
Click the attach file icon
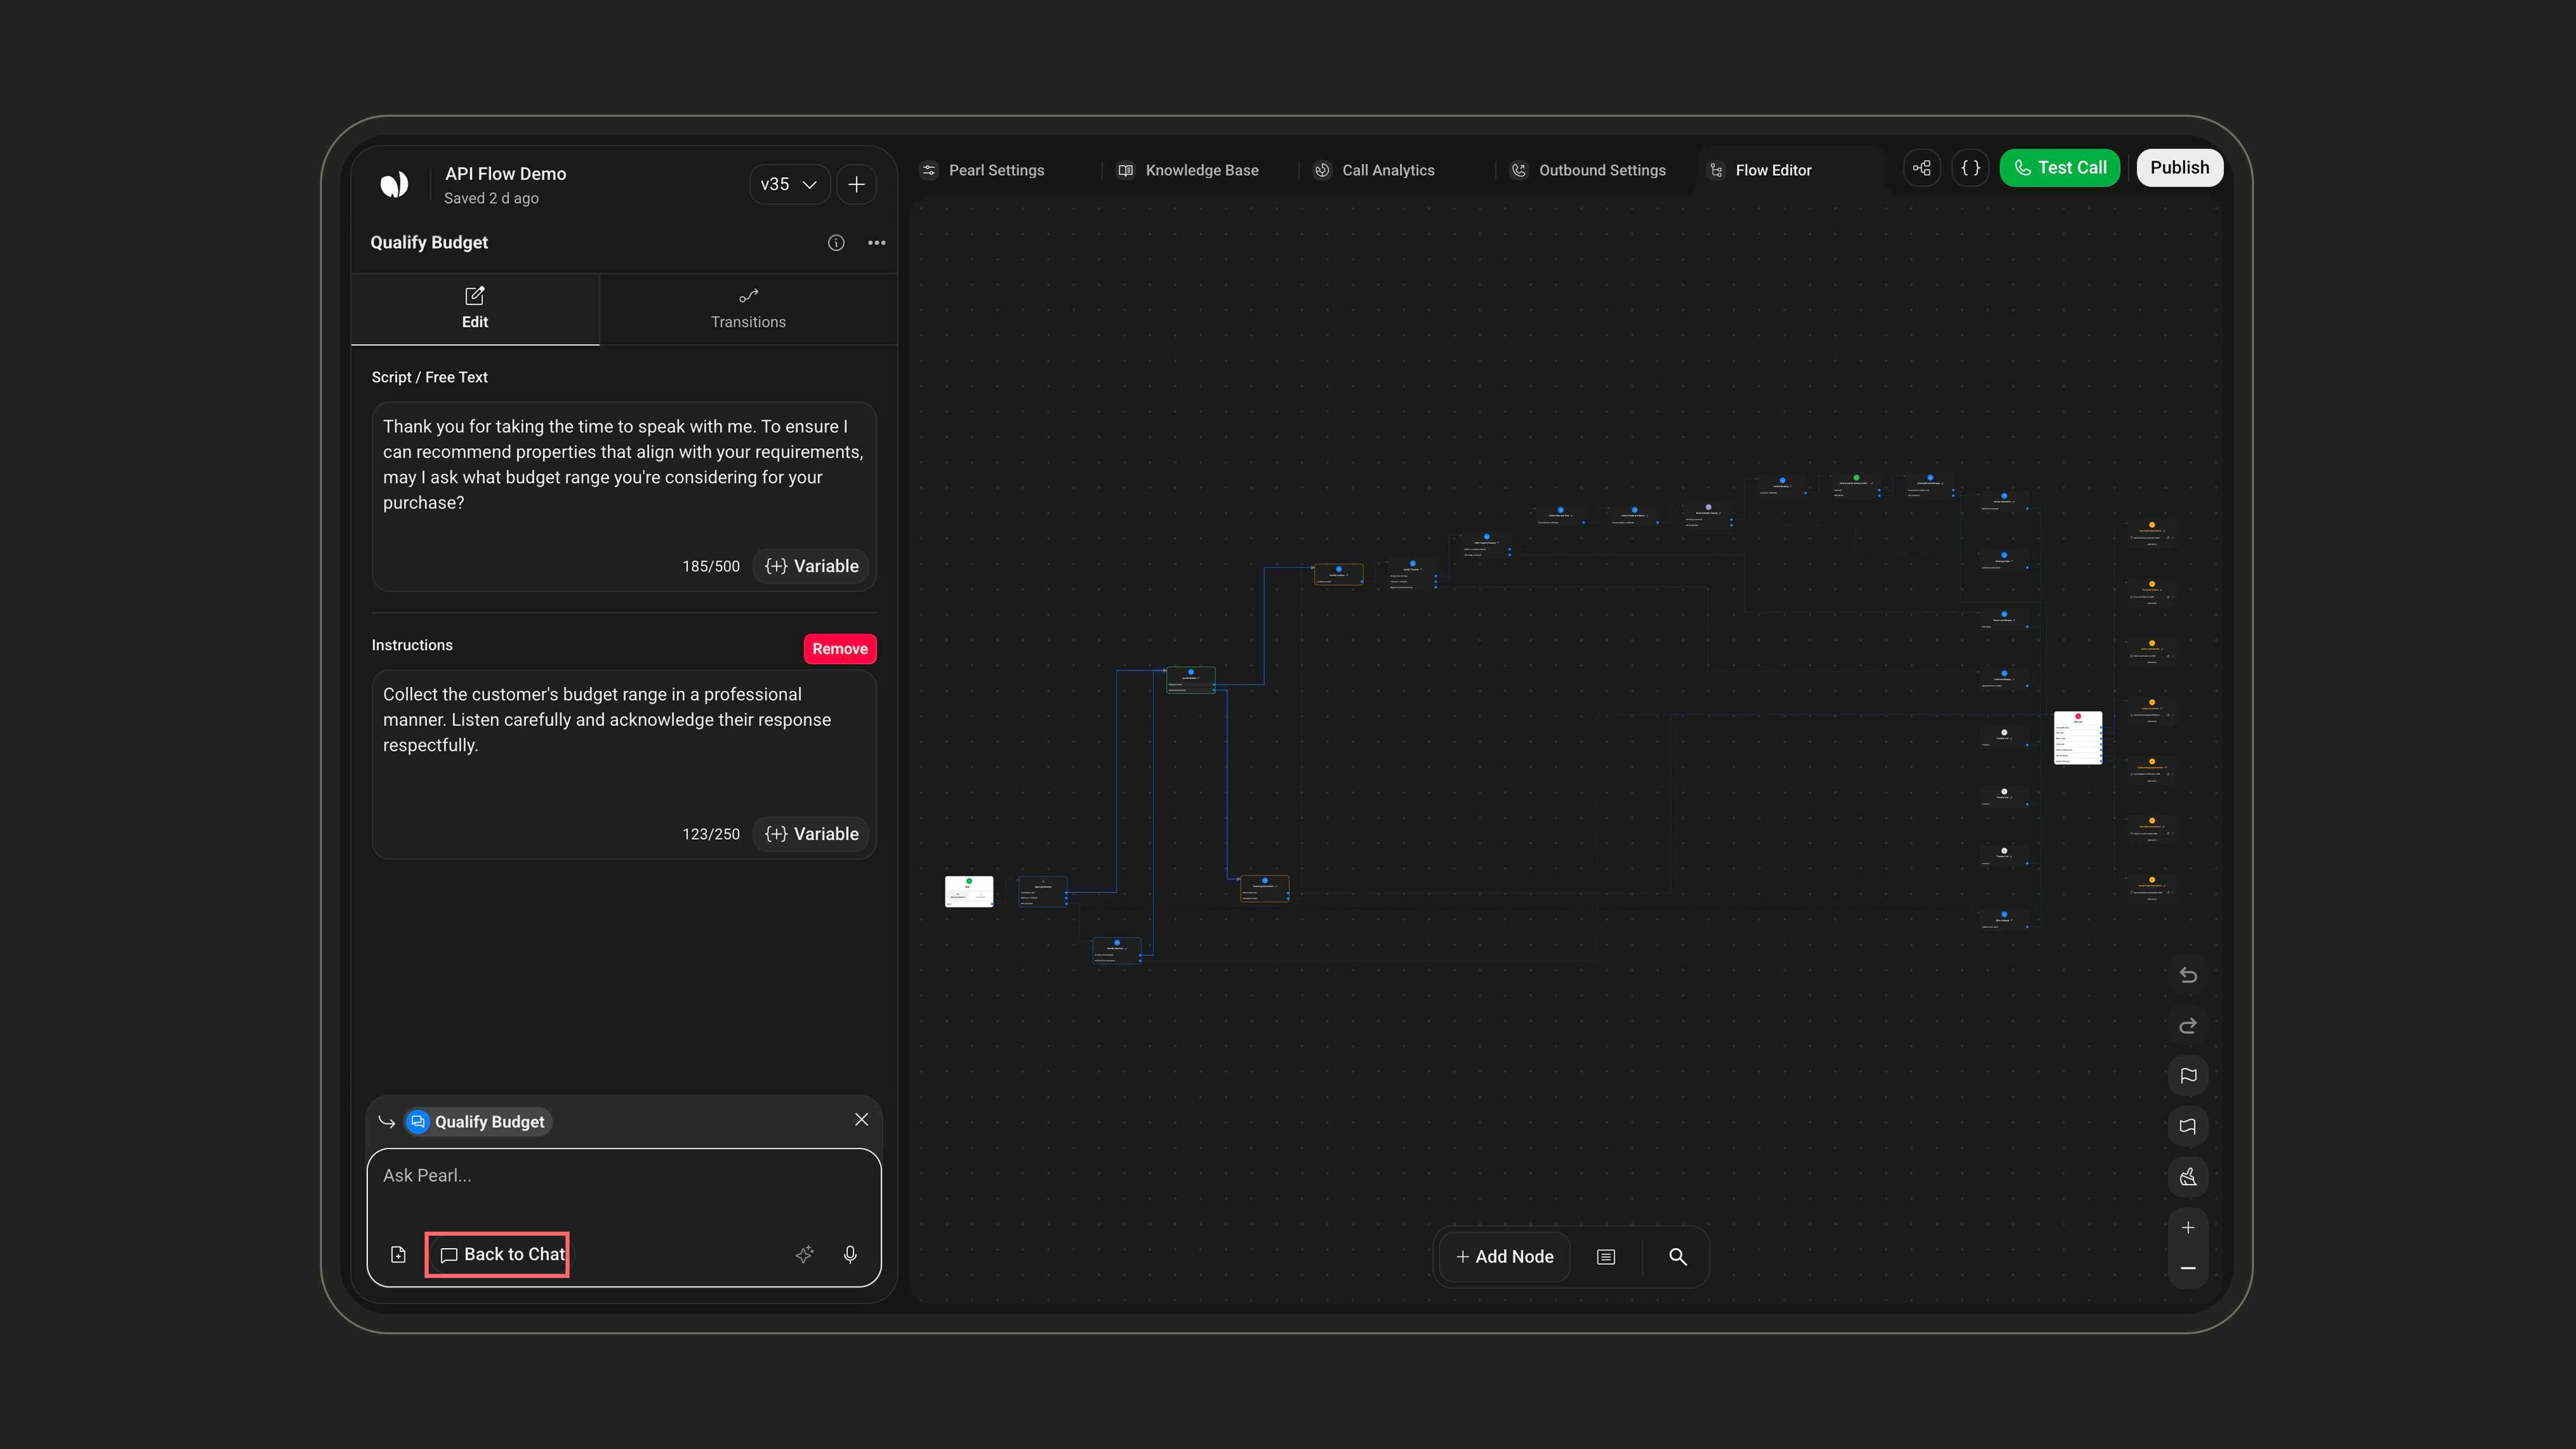(x=398, y=1255)
